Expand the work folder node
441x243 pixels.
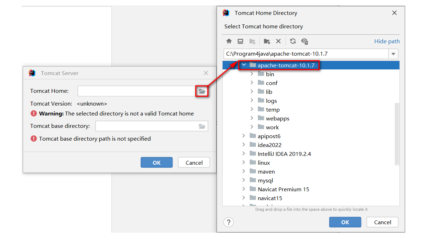(x=252, y=127)
